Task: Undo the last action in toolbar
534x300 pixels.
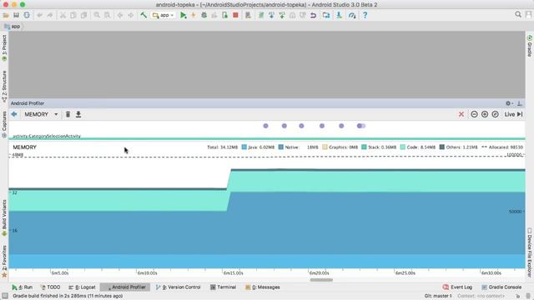Action: 39,15
